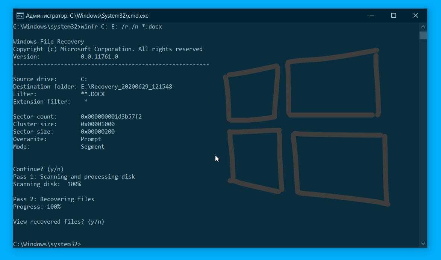
Task: Close the Administrator cmd.exe window
Action: [416, 15]
